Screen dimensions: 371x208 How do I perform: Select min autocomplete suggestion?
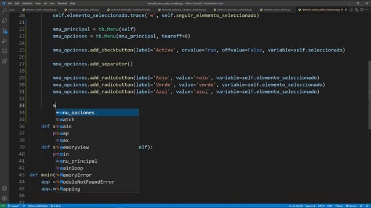[97, 154]
